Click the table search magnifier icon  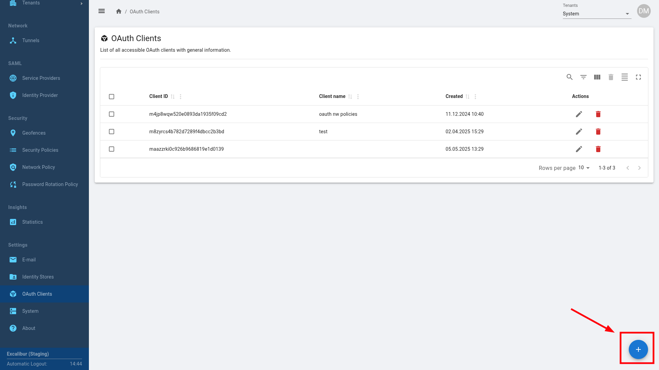click(569, 77)
